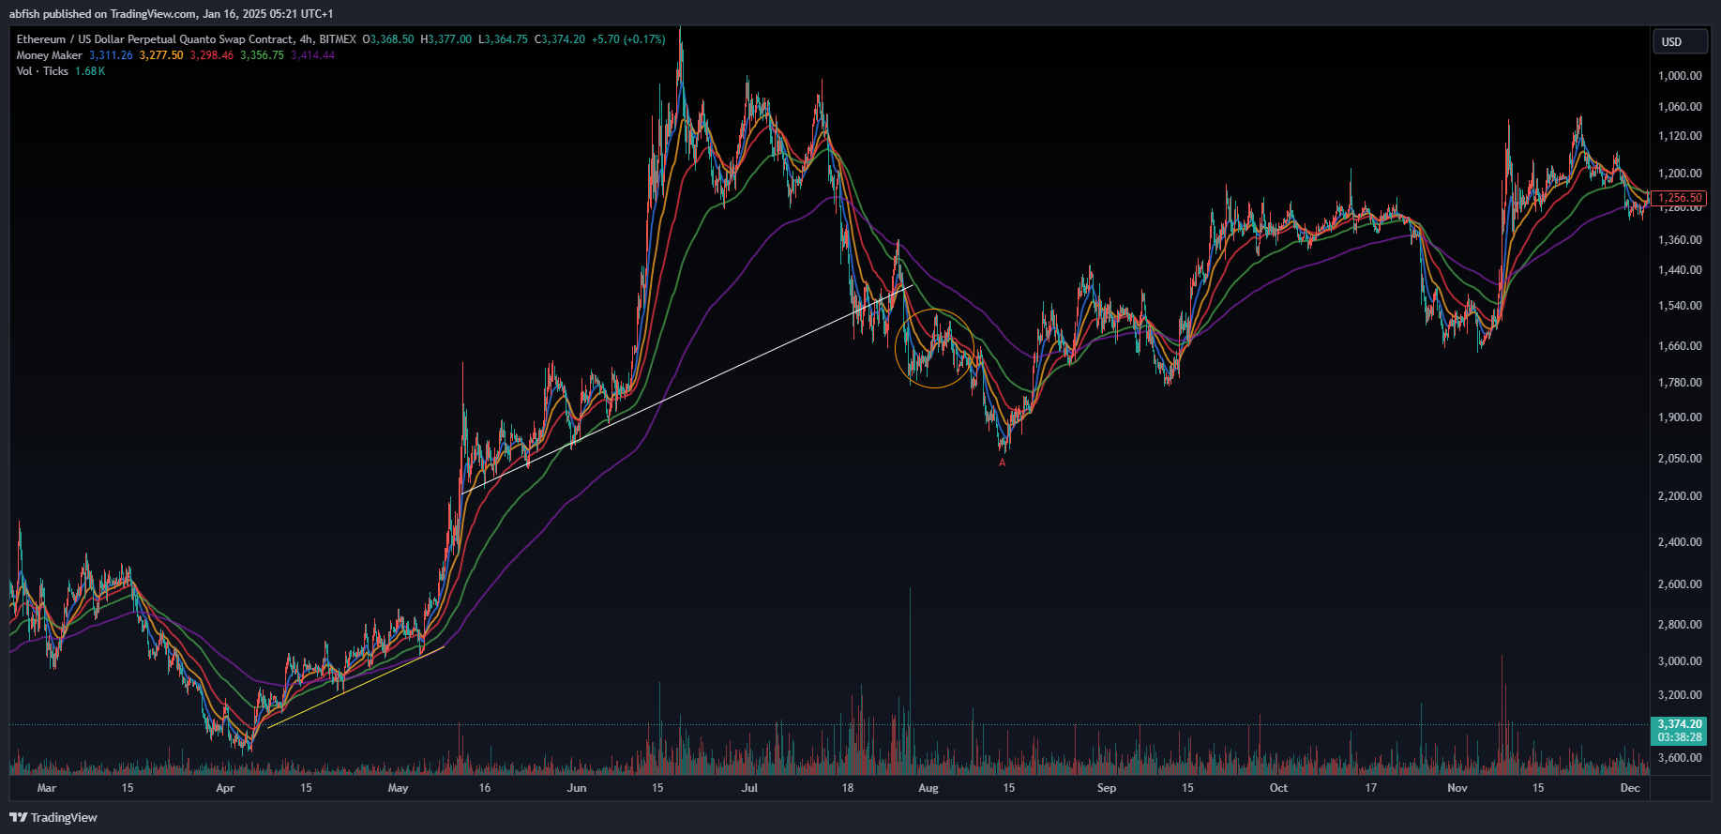Viewport: 1721px width, 834px height.
Task: Click the 1,780.00 price axis label
Action: (x=1680, y=383)
